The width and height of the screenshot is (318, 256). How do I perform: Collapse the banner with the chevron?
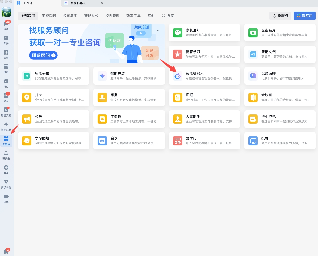click(158, 31)
